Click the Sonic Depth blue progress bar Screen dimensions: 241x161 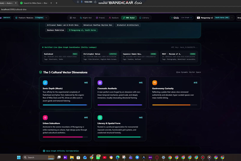65,105
